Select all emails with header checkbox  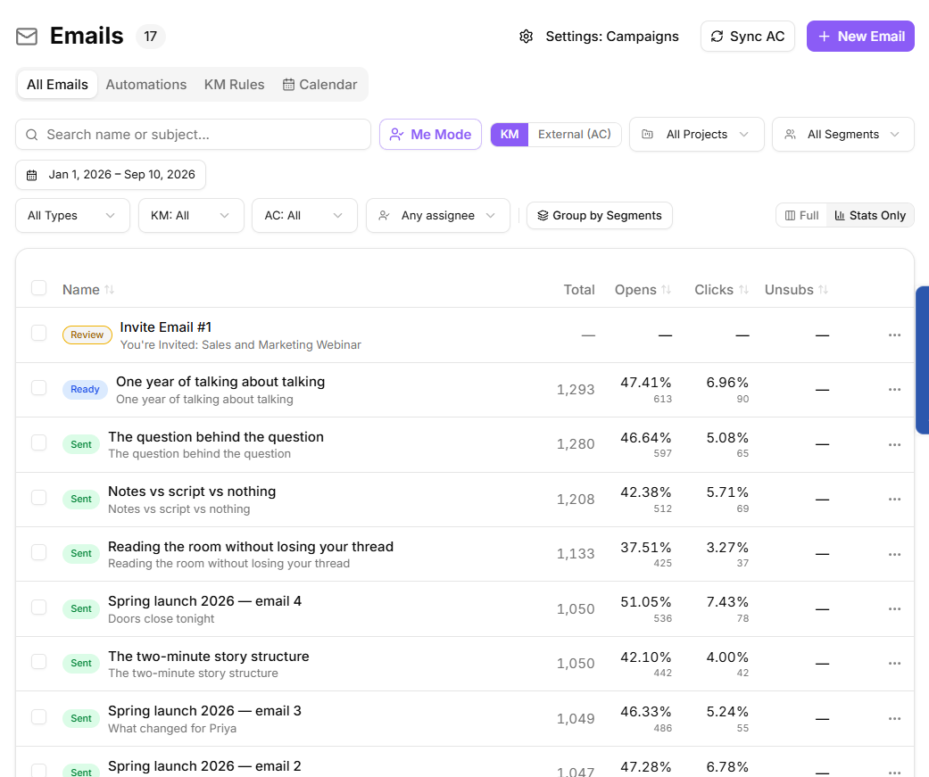click(x=39, y=288)
